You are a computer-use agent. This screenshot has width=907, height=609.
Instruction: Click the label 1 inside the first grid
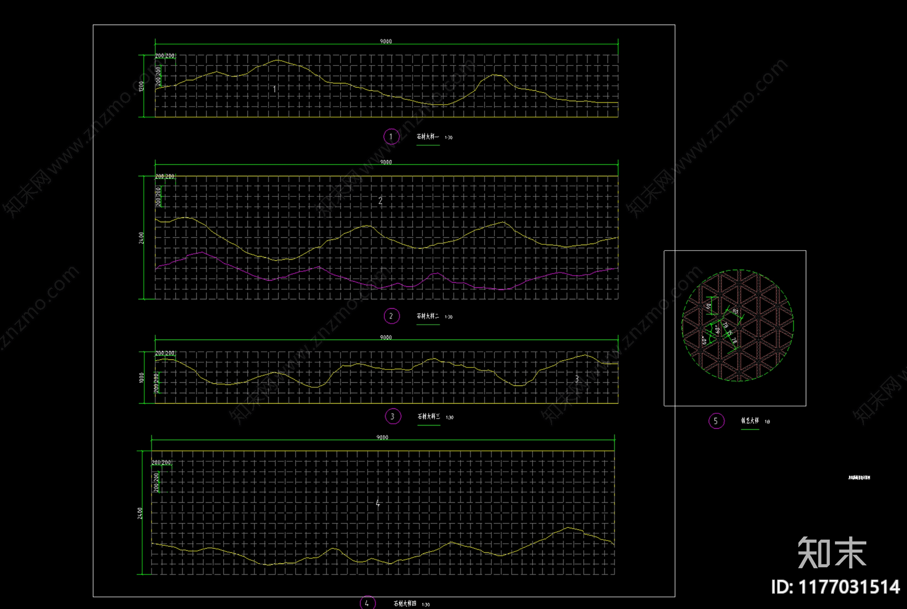pyautogui.click(x=274, y=89)
